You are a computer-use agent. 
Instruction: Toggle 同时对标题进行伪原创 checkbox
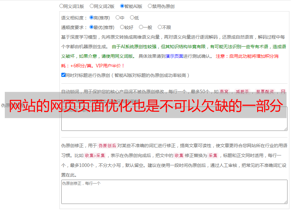(63, 75)
